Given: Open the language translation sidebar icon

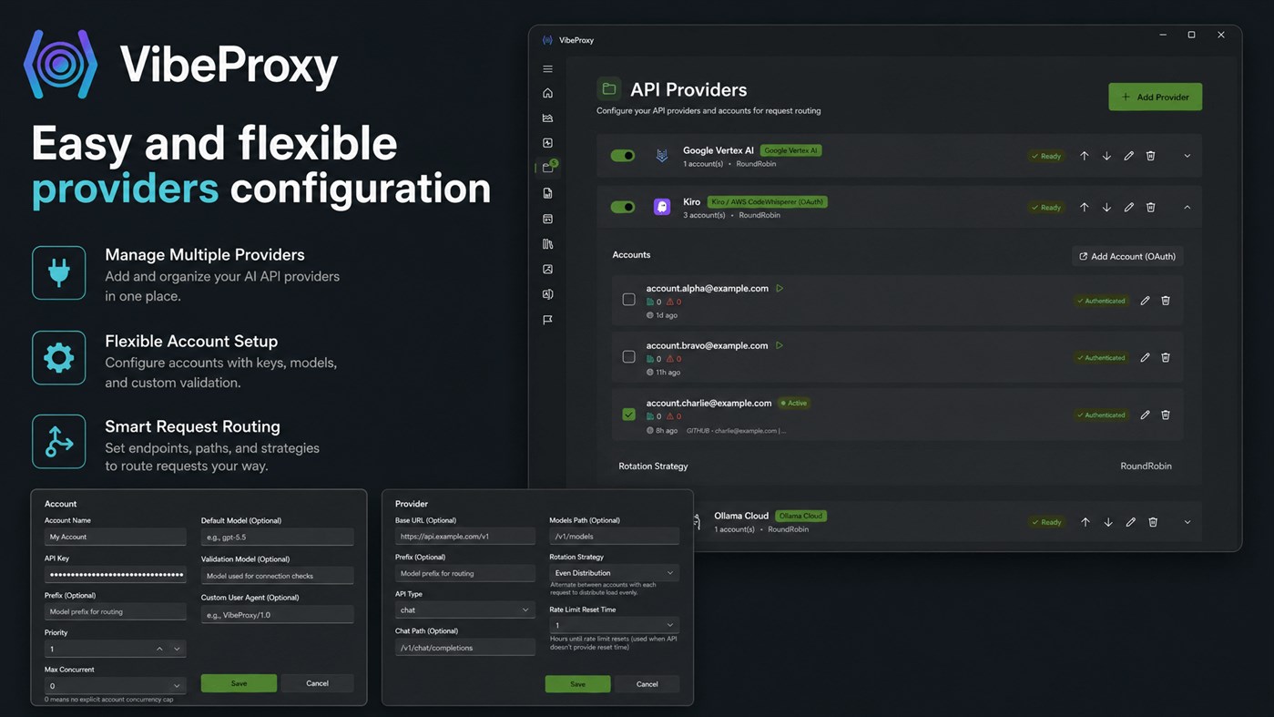Looking at the screenshot, I should [x=547, y=294].
